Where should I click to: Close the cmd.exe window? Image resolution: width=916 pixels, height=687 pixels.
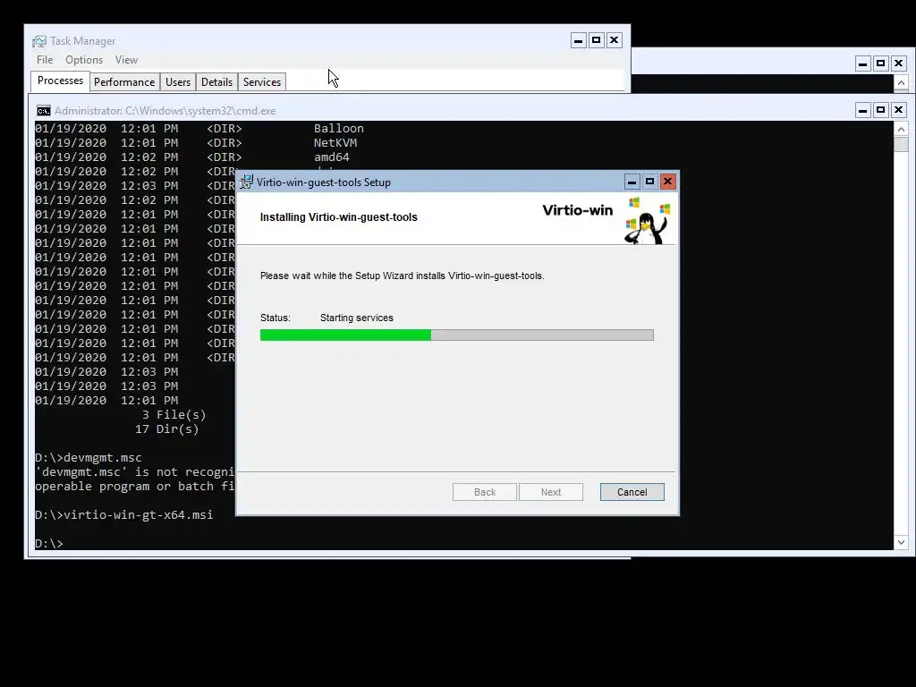point(898,110)
